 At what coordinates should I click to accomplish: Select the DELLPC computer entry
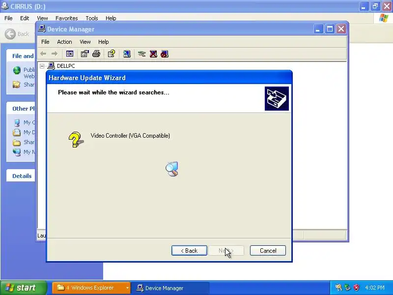click(x=66, y=66)
